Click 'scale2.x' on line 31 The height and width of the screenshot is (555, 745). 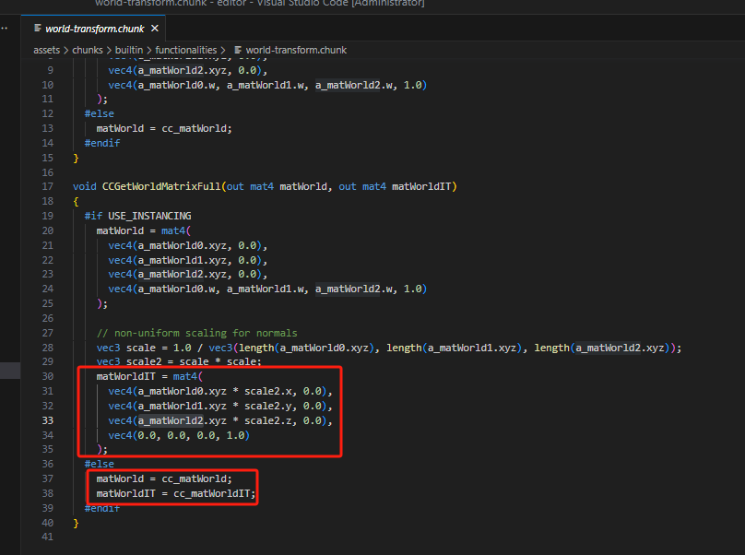(x=268, y=391)
